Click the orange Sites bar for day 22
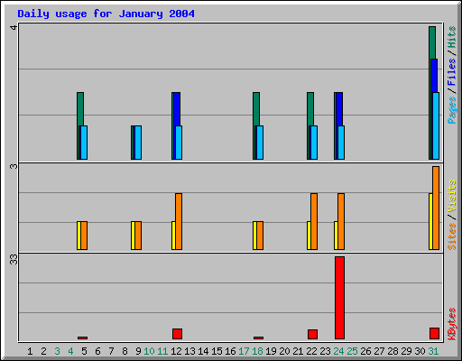Image resolution: width=462 pixels, height=361 pixels. [314, 221]
